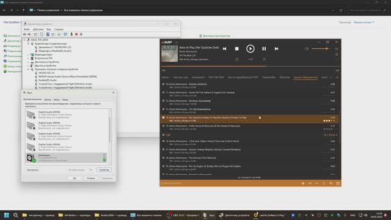Switch to Звуки tab in Sound dialog

[57, 100]
